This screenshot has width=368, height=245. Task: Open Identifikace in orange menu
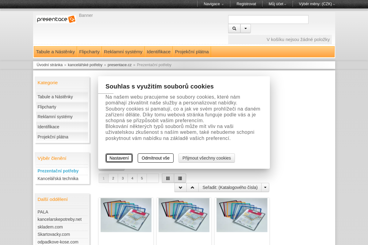click(x=159, y=52)
